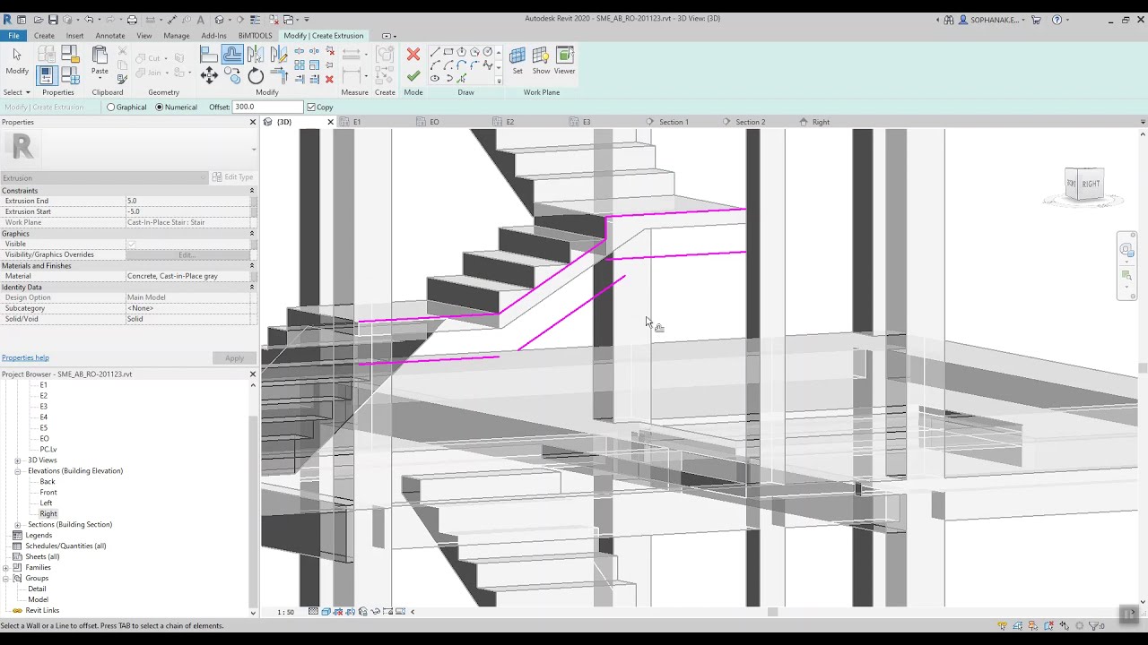Select the Numerical offset radio button
Screen dimensions: 1148x645
pyautogui.click(x=159, y=107)
